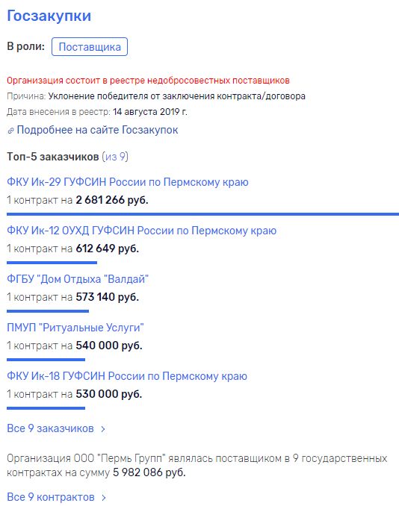399x506 pixels.
Task: Open Подробнее на сайте Госзакупок link
Action: click(97, 130)
